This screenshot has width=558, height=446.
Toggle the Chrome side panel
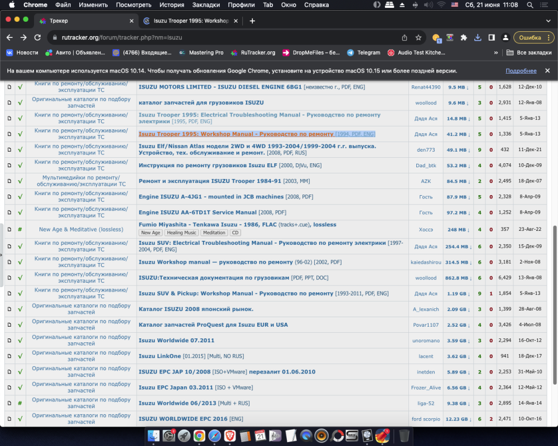click(x=492, y=37)
